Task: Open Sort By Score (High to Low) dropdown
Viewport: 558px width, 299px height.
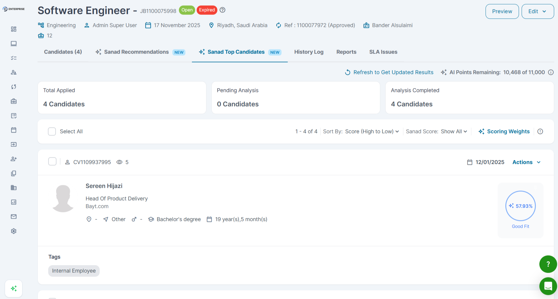Action: (x=372, y=132)
